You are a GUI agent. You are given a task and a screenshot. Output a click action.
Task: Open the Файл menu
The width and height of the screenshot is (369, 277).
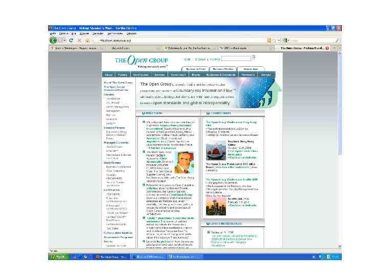[x=53, y=33]
